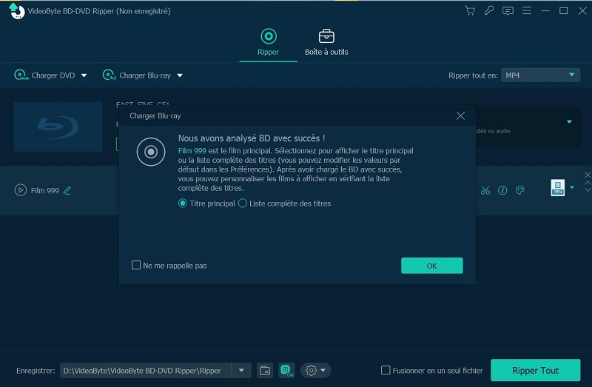Open the scissors cut tool
The width and height of the screenshot is (592, 387).
pyautogui.click(x=485, y=190)
